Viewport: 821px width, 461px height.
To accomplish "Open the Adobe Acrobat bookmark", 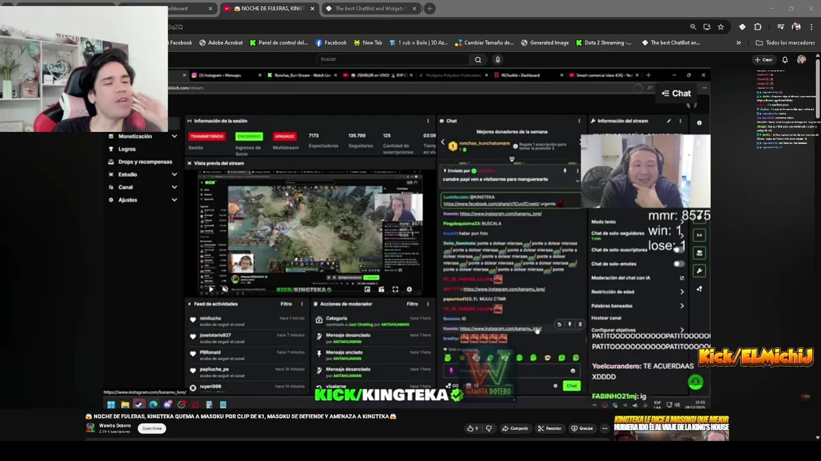I will click(221, 43).
